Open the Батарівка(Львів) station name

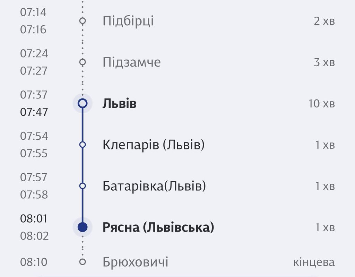click(x=154, y=186)
